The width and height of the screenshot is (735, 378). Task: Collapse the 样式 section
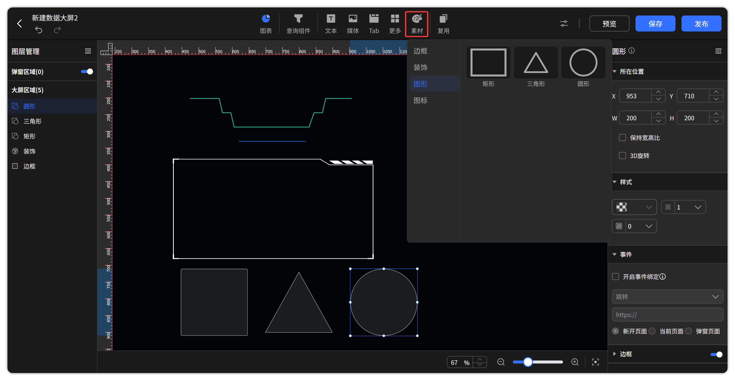pos(614,182)
